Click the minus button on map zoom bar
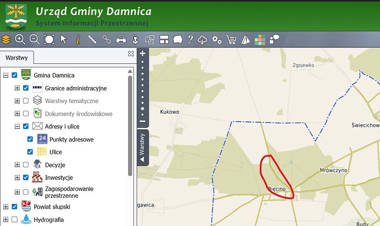 click(143, 121)
